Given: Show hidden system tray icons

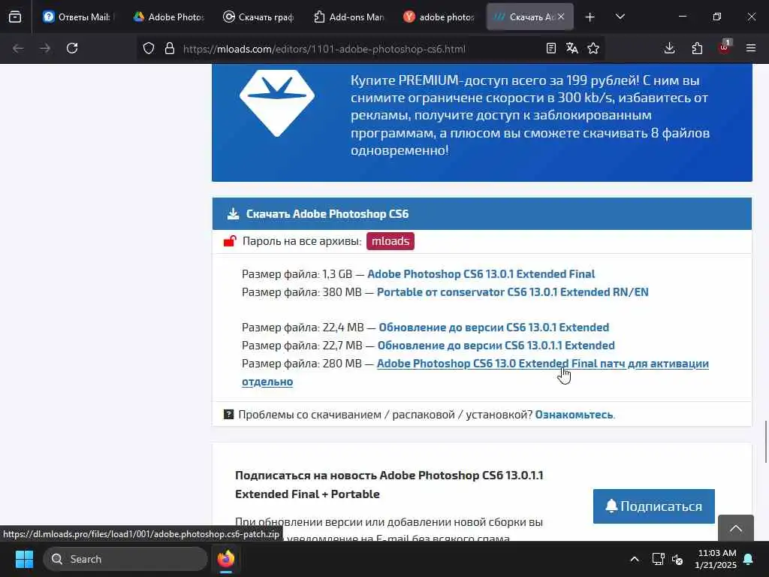Looking at the screenshot, I should coord(634,559).
